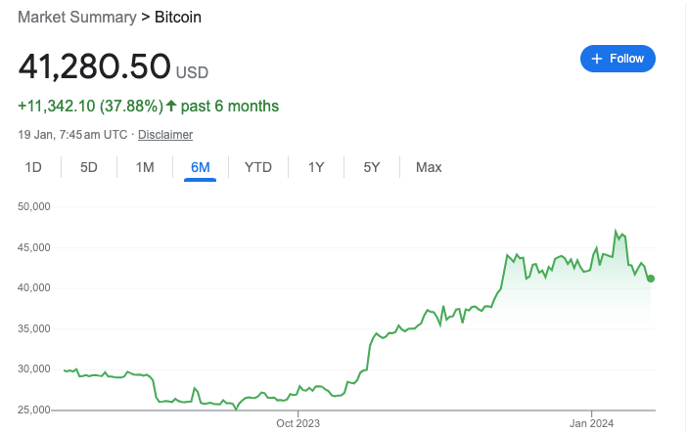Viewport: 687px width, 432px height.
Task: Click the Bitcoin breadcrumb title
Action: [x=178, y=17]
